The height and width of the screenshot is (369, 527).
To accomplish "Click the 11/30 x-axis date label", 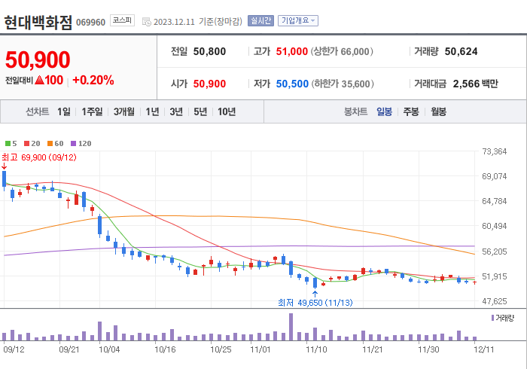I will [x=428, y=349].
